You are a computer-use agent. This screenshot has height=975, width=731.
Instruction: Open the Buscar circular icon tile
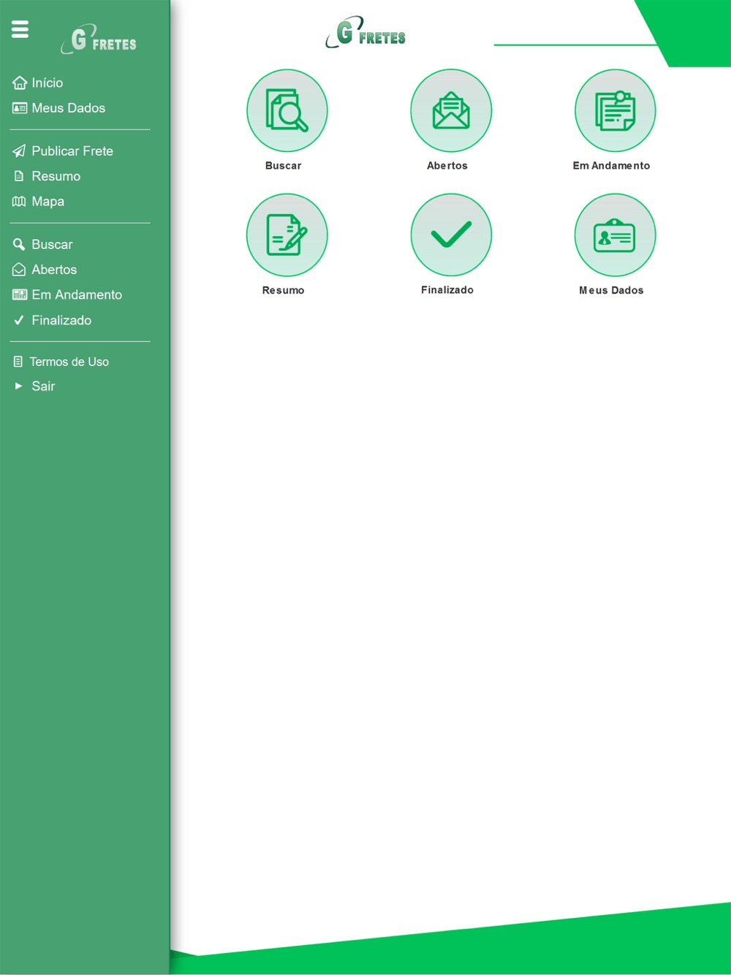coord(287,110)
